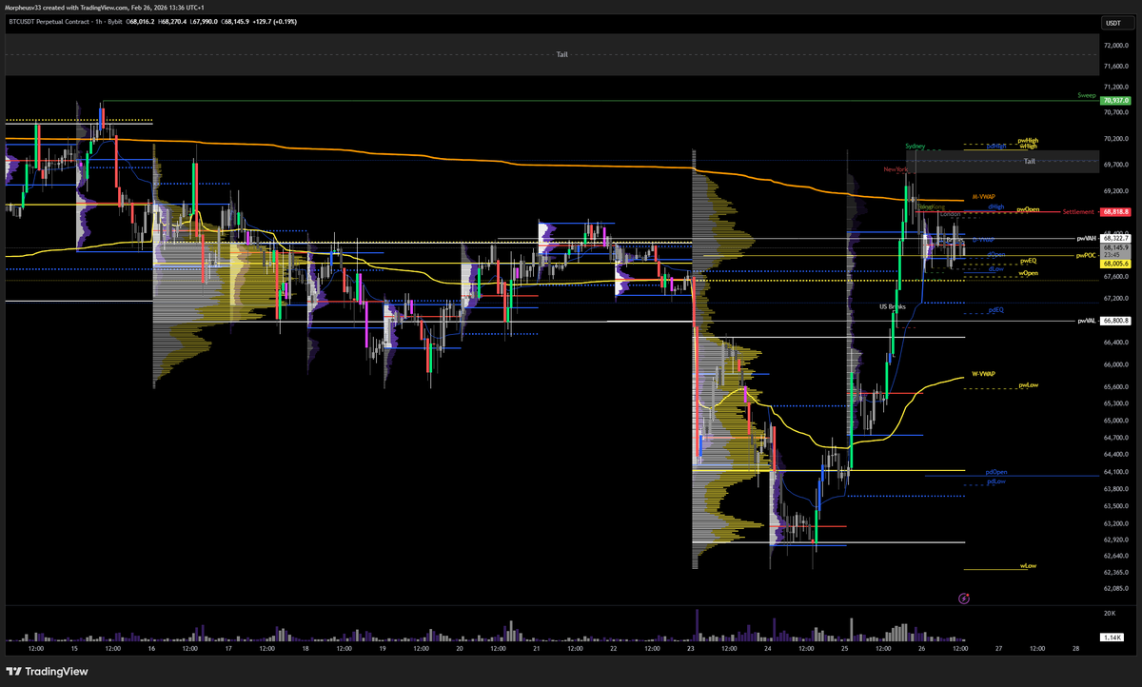
Task: Click the US Brinks label
Action: pos(893,307)
